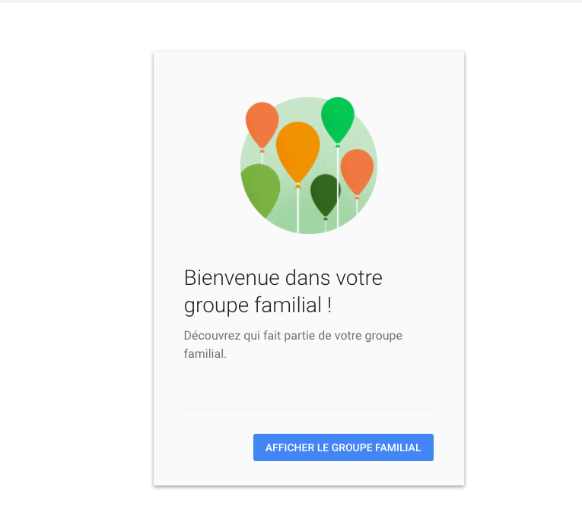Click the knot of the large orange balloon
Screen dimensions: 582x528
pyautogui.click(x=297, y=185)
